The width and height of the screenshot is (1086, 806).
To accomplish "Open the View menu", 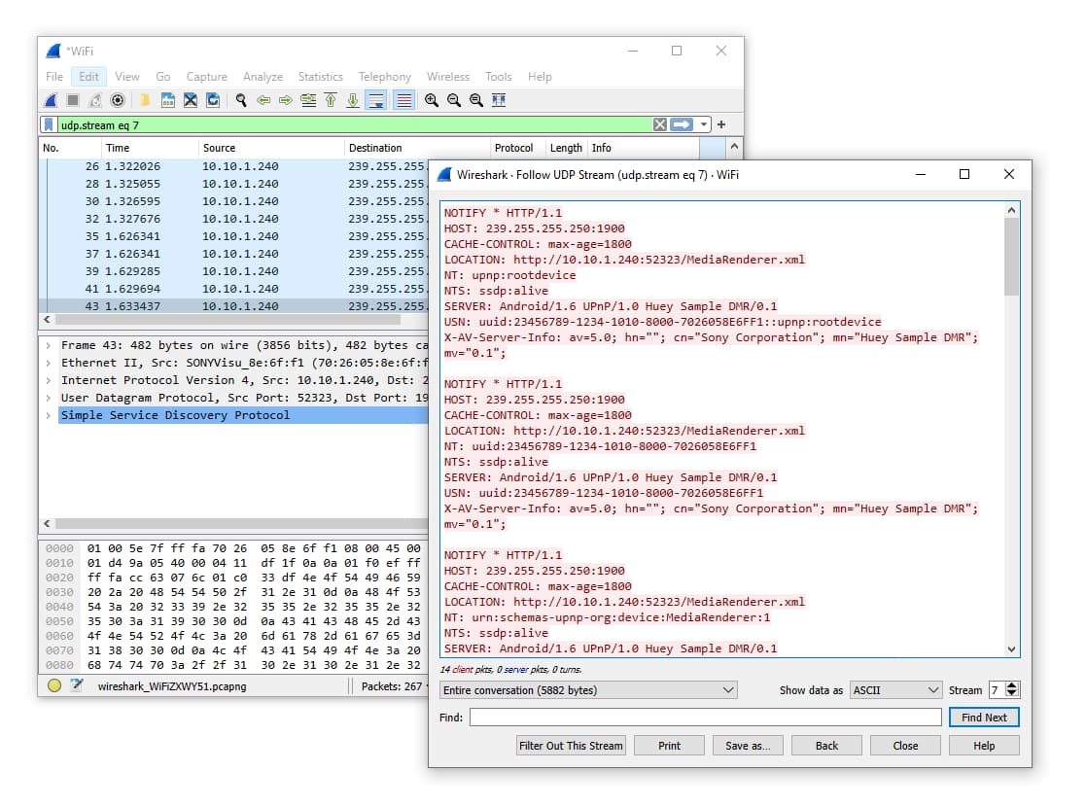I will point(126,77).
